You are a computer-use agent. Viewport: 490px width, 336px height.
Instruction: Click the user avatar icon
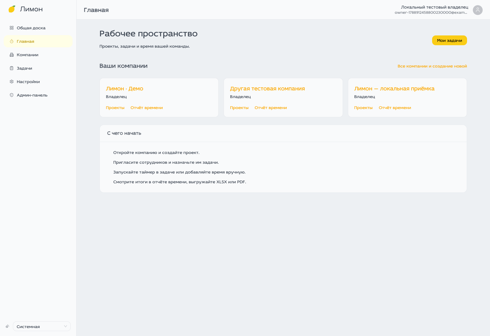[x=478, y=10]
